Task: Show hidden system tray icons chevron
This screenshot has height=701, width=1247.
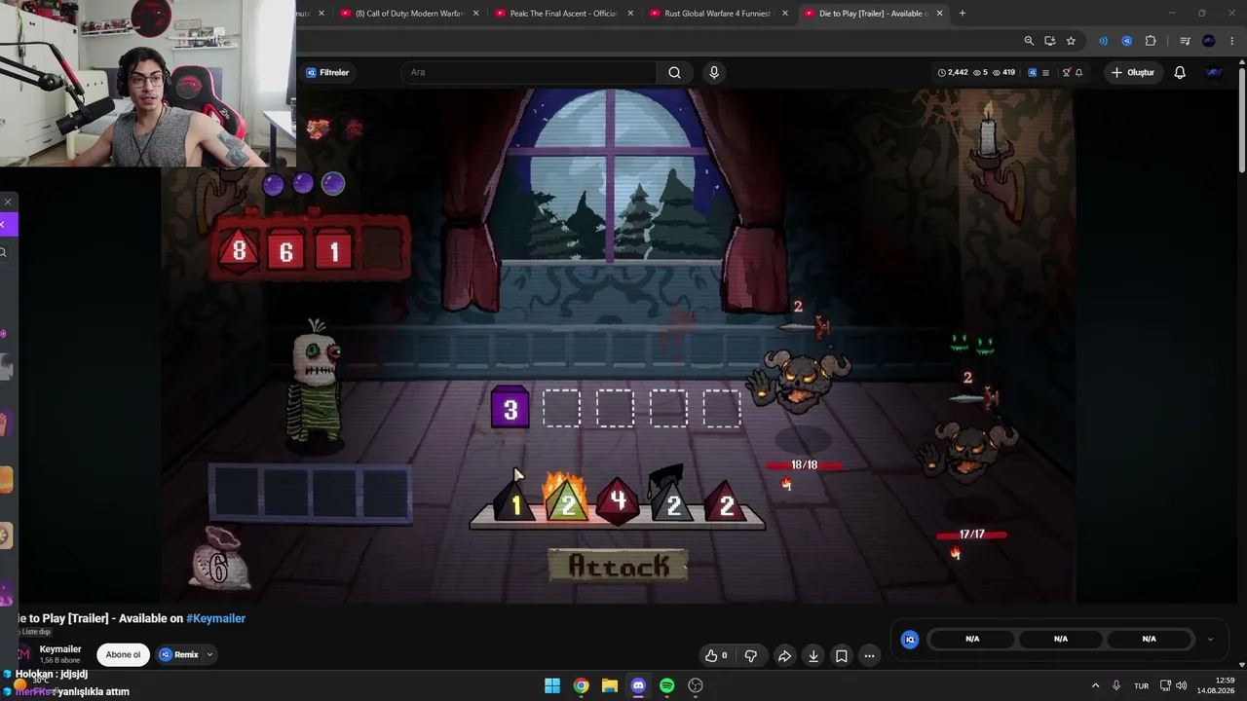Action: pos(1095,685)
